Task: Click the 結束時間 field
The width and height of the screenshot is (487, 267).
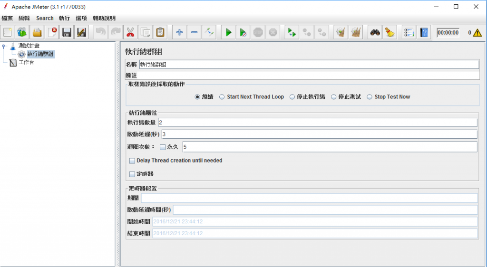Action: click(x=315, y=234)
